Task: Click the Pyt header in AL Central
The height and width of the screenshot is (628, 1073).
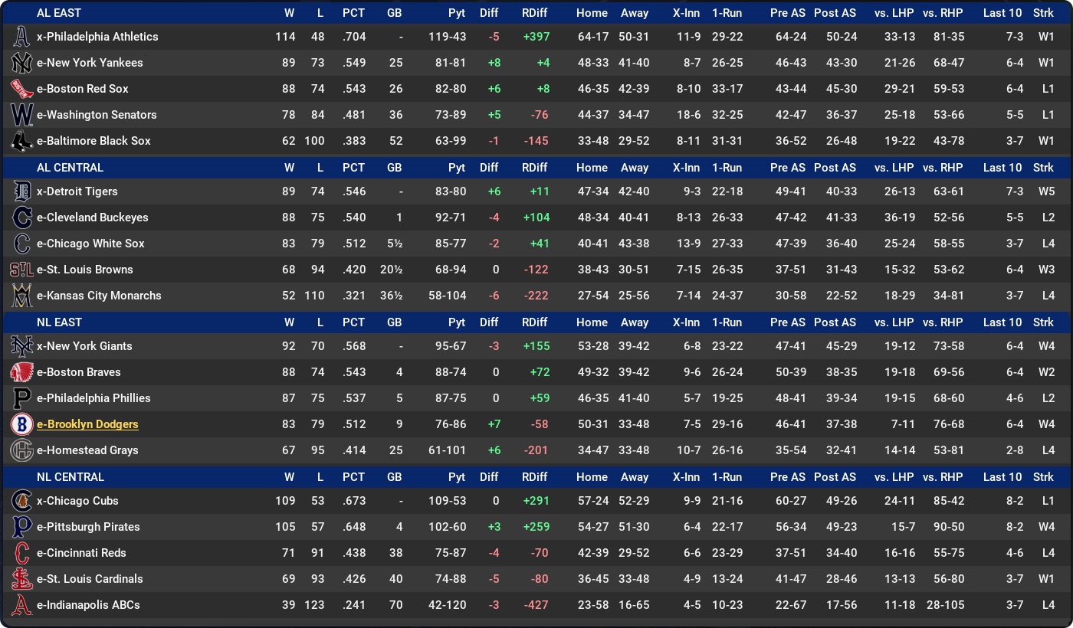Action: point(457,168)
